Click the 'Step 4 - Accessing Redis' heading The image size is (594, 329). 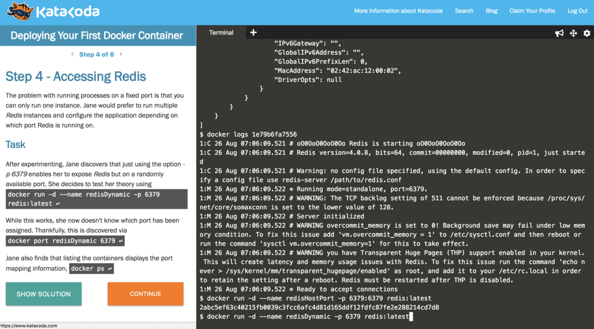coord(76,76)
